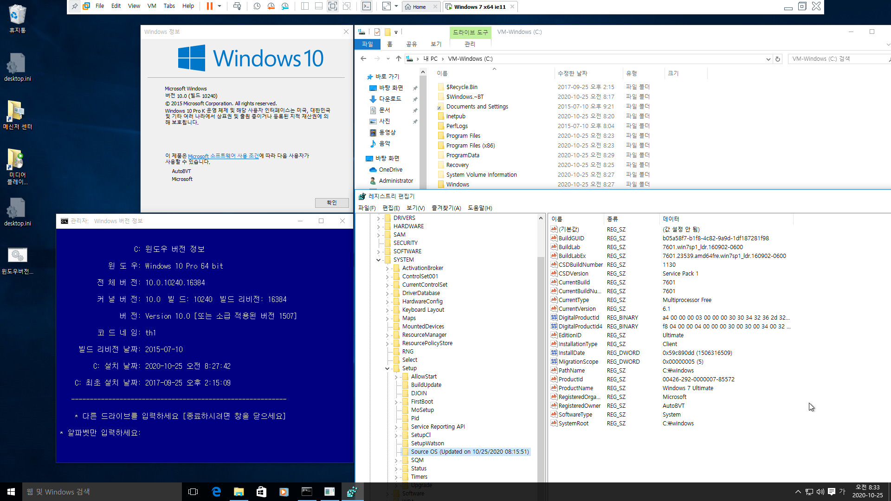Pin the VMware toolbar
Screen dimensions: 891x501
(75, 6)
